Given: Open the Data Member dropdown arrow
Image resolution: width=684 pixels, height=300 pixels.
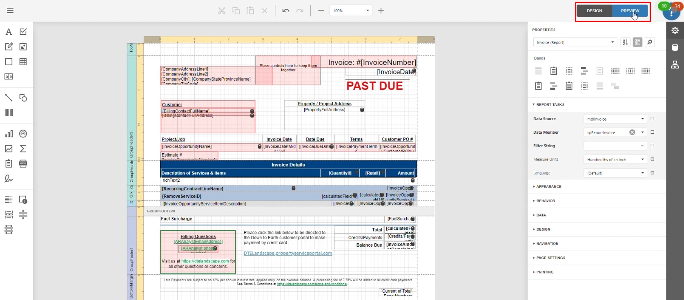Looking at the screenshot, I should pos(642,132).
